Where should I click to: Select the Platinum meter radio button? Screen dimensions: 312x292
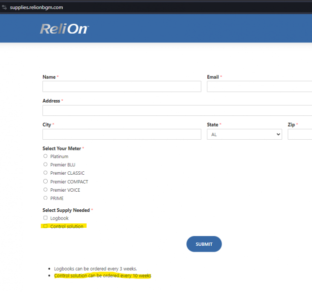point(45,156)
